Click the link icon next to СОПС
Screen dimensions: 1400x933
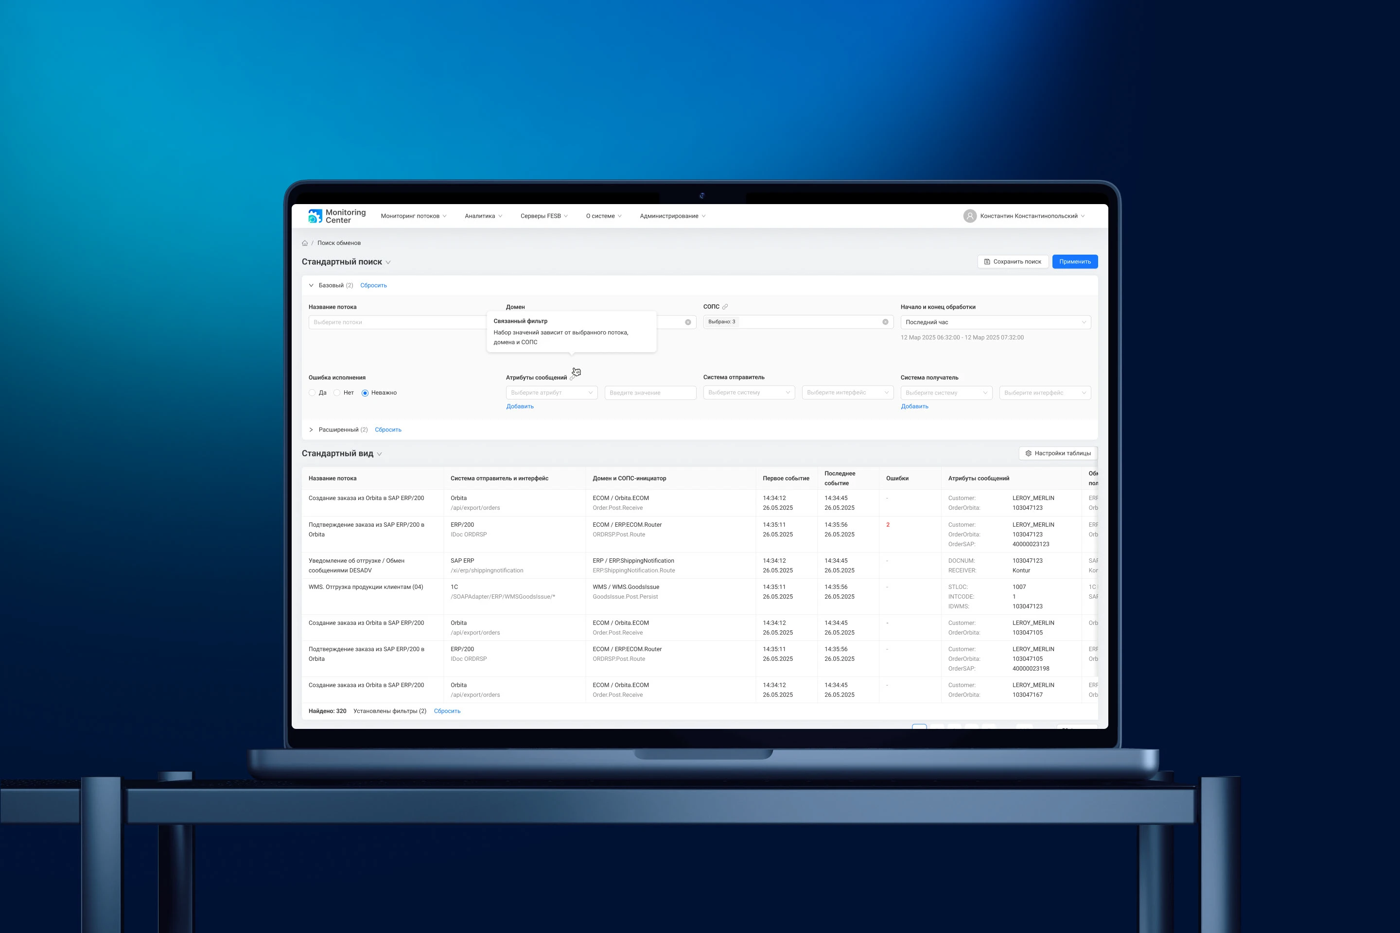725,307
